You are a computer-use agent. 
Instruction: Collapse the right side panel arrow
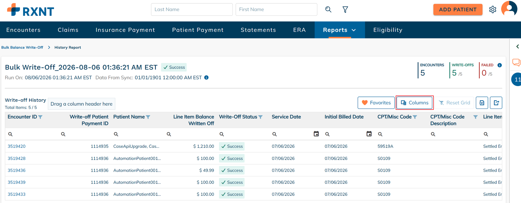pos(517,46)
